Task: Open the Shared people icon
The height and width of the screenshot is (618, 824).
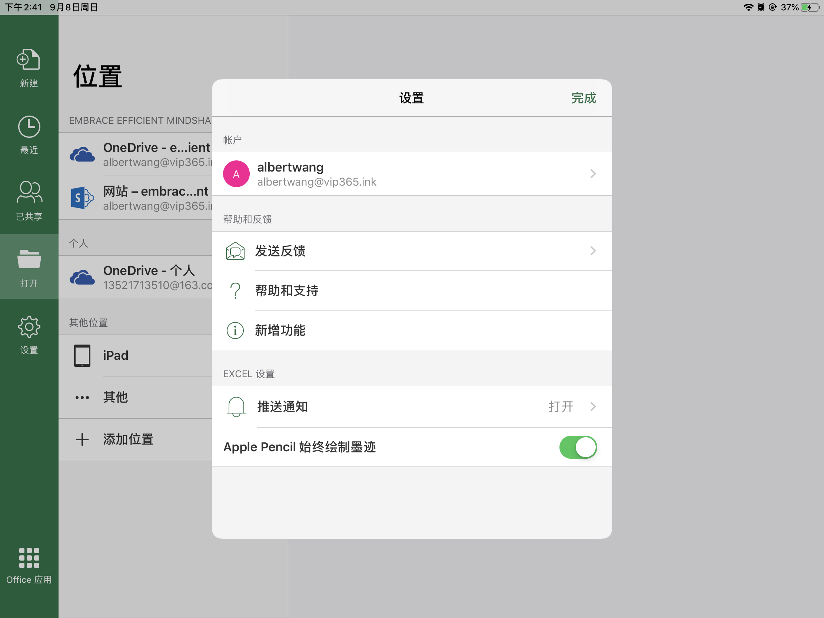Action: click(29, 192)
